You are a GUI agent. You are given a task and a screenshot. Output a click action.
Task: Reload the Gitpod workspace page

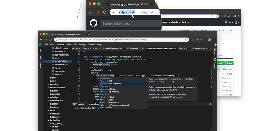click(51, 40)
